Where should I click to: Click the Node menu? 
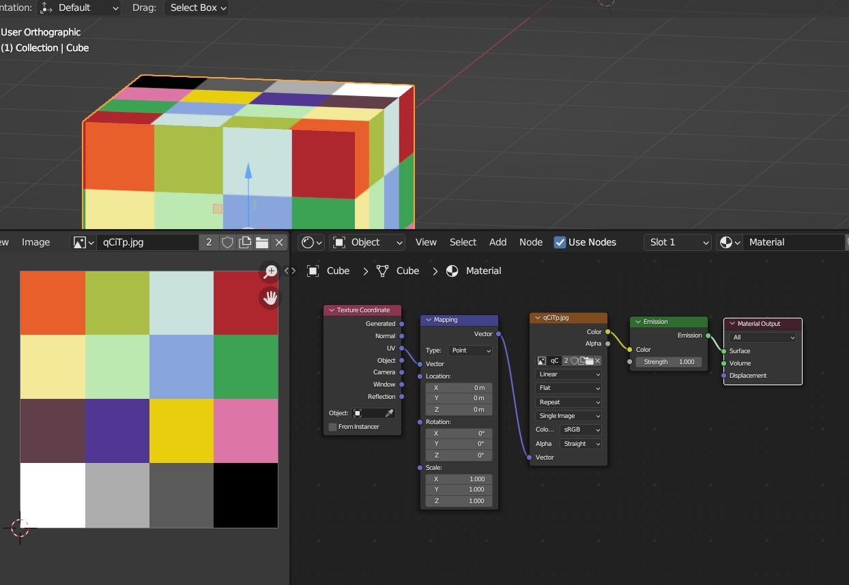tap(531, 242)
